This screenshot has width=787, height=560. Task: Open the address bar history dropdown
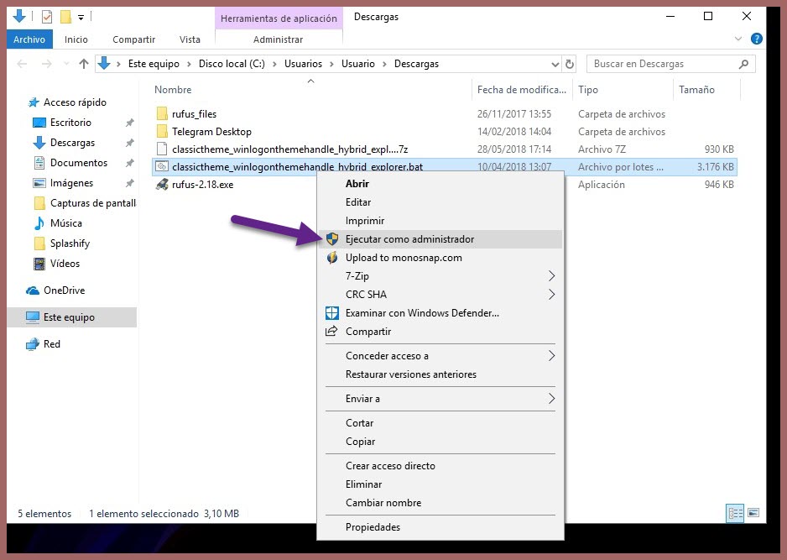pos(555,64)
